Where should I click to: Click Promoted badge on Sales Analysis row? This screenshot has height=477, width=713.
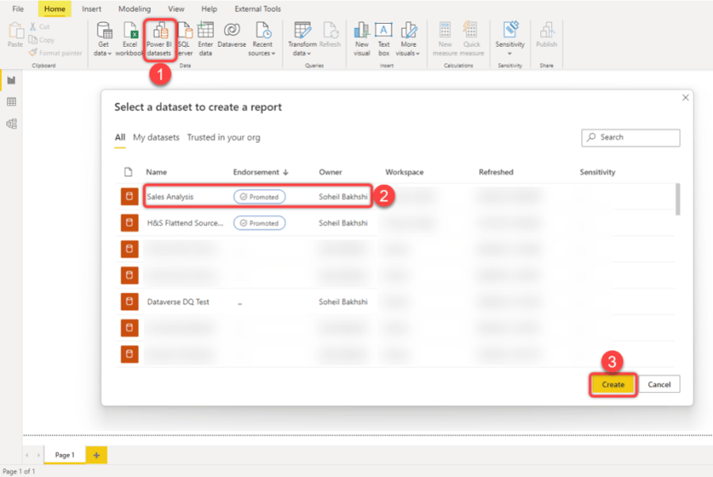click(259, 197)
